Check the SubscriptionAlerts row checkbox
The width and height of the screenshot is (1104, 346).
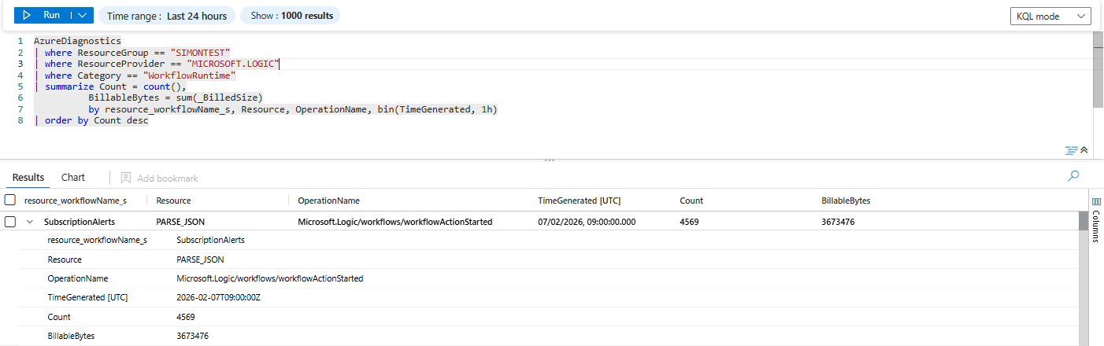pyautogui.click(x=10, y=222)
